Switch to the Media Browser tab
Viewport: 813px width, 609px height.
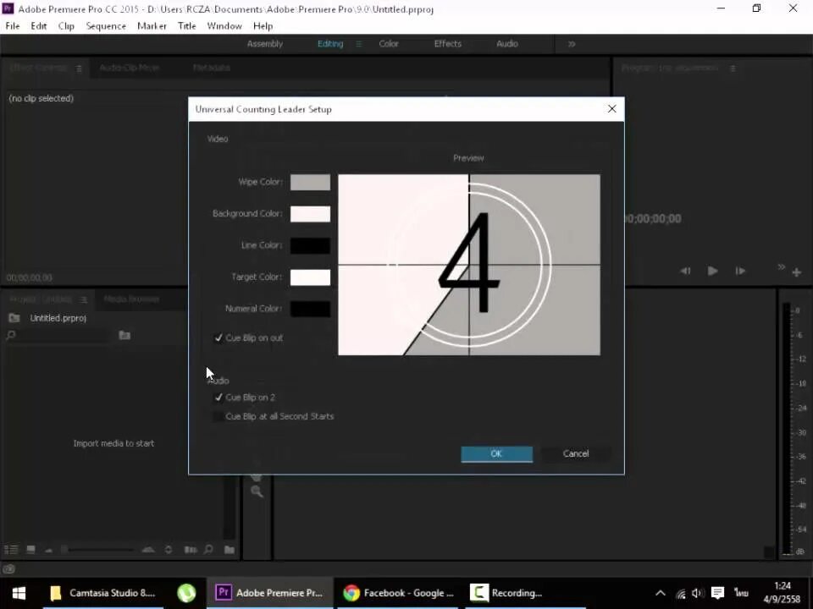pyautogui.click(x=132, y=299)
